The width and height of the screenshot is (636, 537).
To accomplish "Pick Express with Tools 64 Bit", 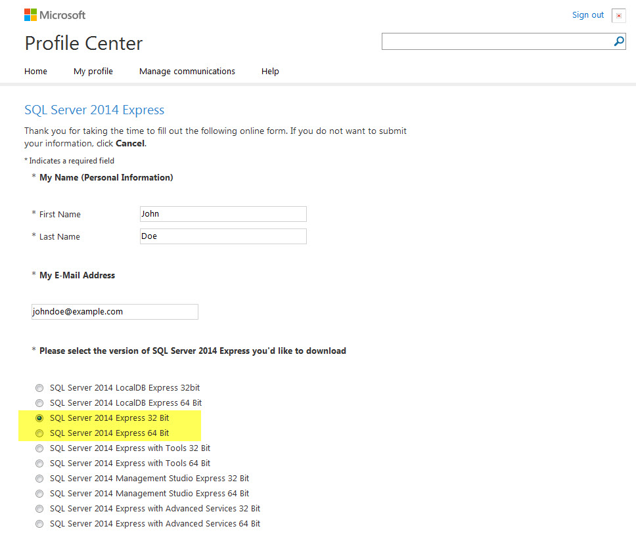I will coord(39,463).
